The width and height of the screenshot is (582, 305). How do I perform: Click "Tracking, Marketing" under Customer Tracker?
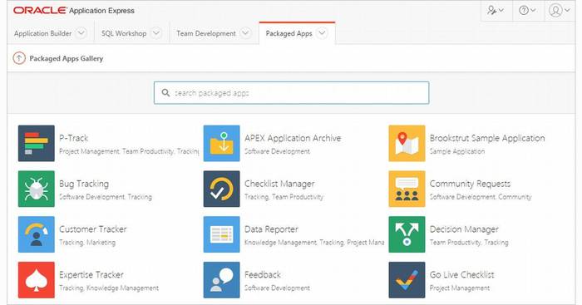87,243
